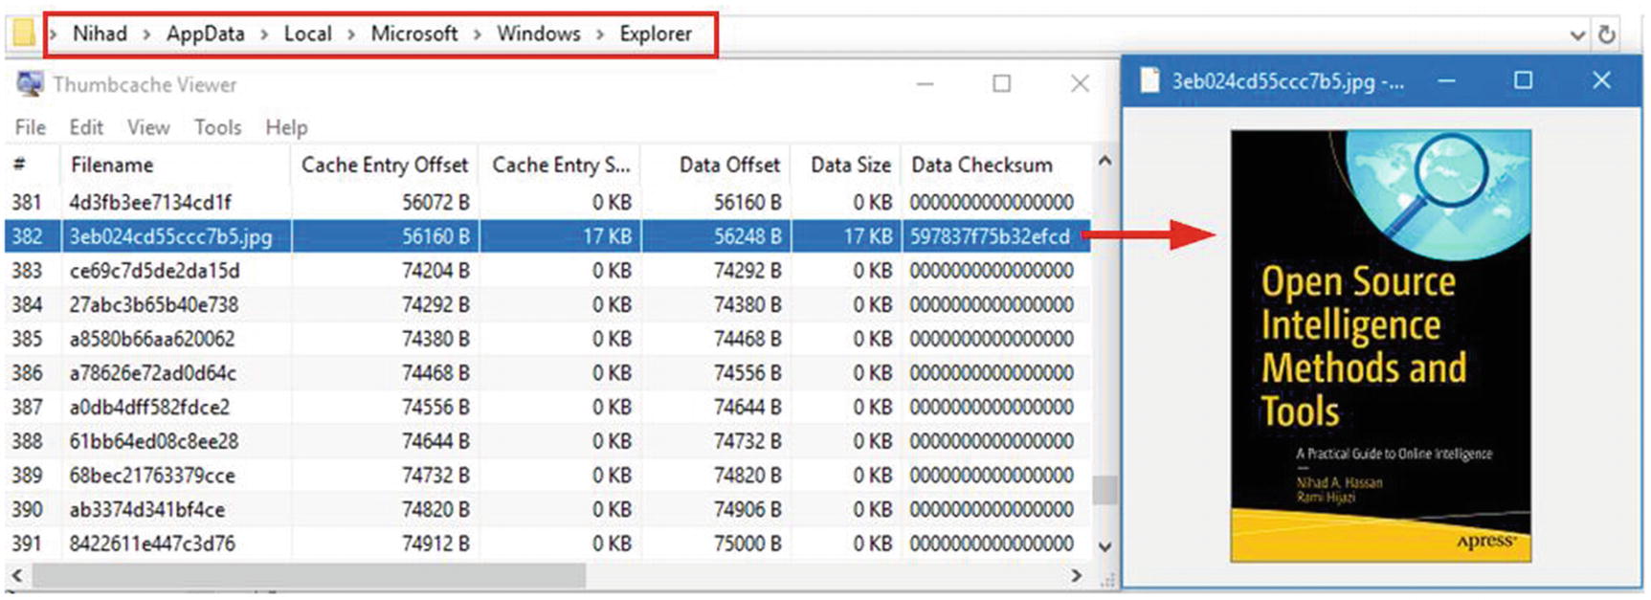1651x600 pixels.
Task: Sort by the # column header
Action: point(32,165)
